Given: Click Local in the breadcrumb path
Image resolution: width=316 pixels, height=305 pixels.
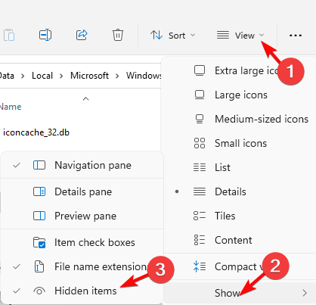Looking at the screenshot, I should click(x=42, y=76).
